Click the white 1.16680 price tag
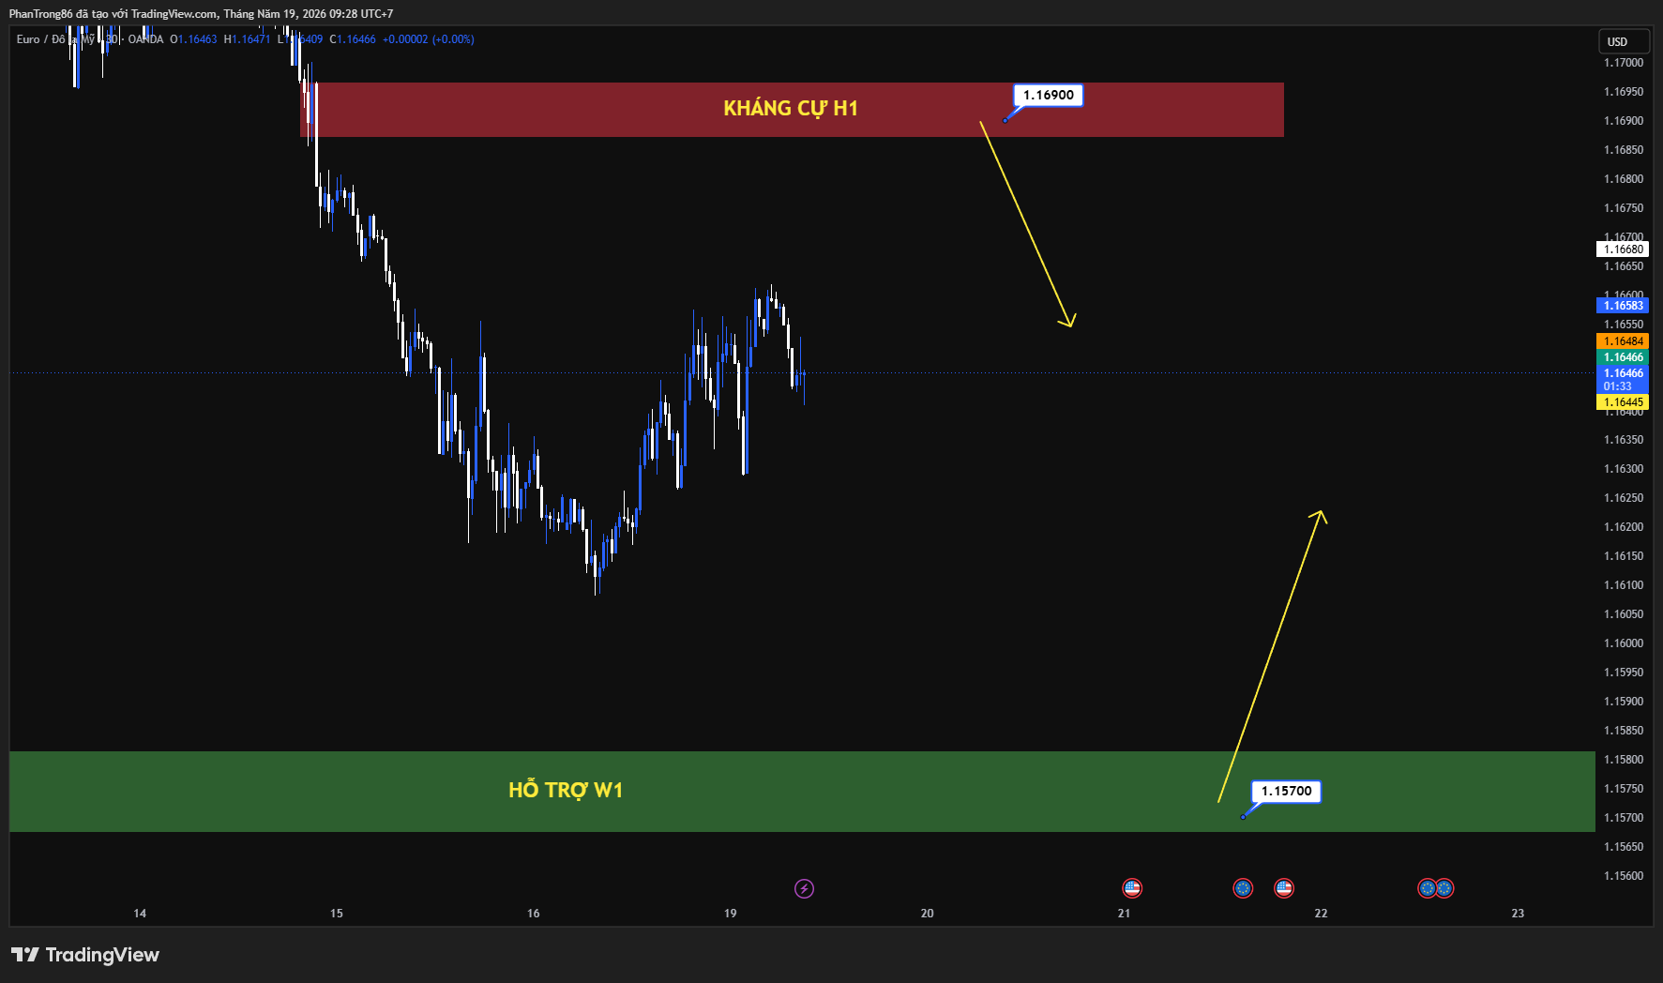Viewport: 1663px width, 983px height. coord(1623,250)
